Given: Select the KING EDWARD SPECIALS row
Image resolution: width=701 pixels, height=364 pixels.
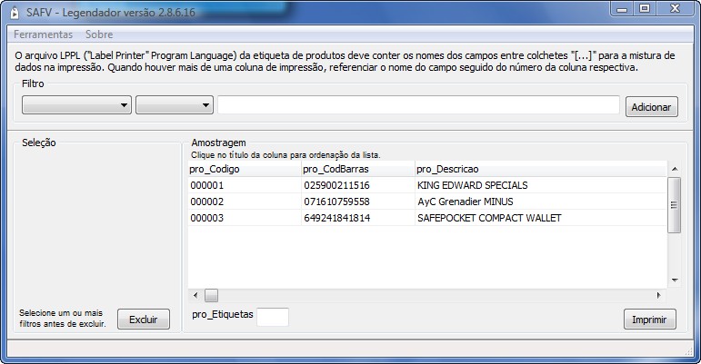Looking at the screenshot, I should tap(472, 185).
